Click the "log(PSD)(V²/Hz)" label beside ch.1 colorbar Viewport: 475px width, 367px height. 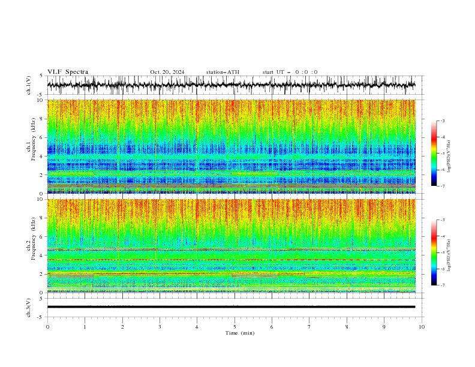[x=449, y=157]
